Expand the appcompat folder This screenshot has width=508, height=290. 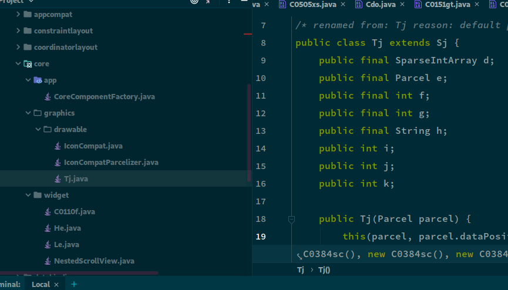click(18, 14)
